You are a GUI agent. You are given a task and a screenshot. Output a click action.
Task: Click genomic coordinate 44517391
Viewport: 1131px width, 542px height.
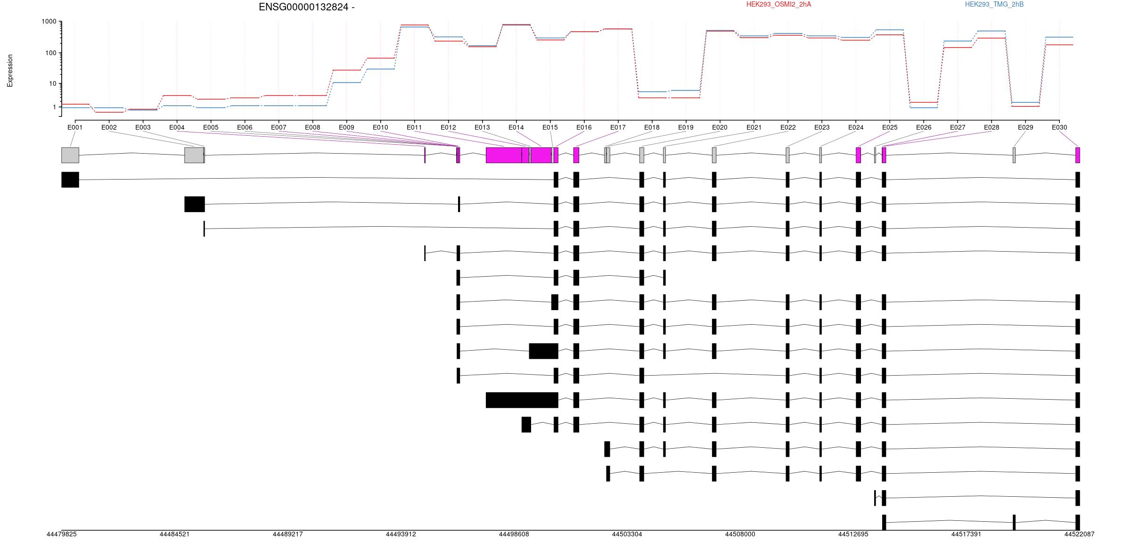tap(967, 534)
